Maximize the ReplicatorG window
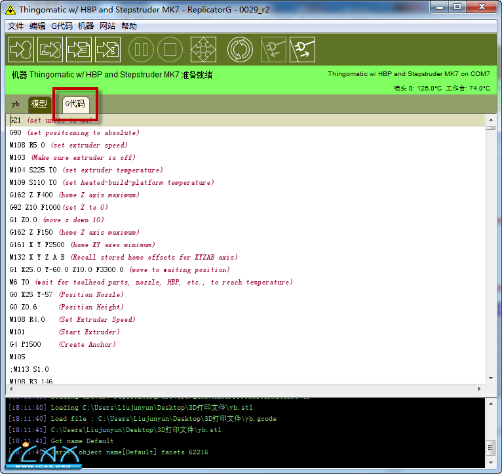Screen dimensions: 502x474 tap(457, 7)
